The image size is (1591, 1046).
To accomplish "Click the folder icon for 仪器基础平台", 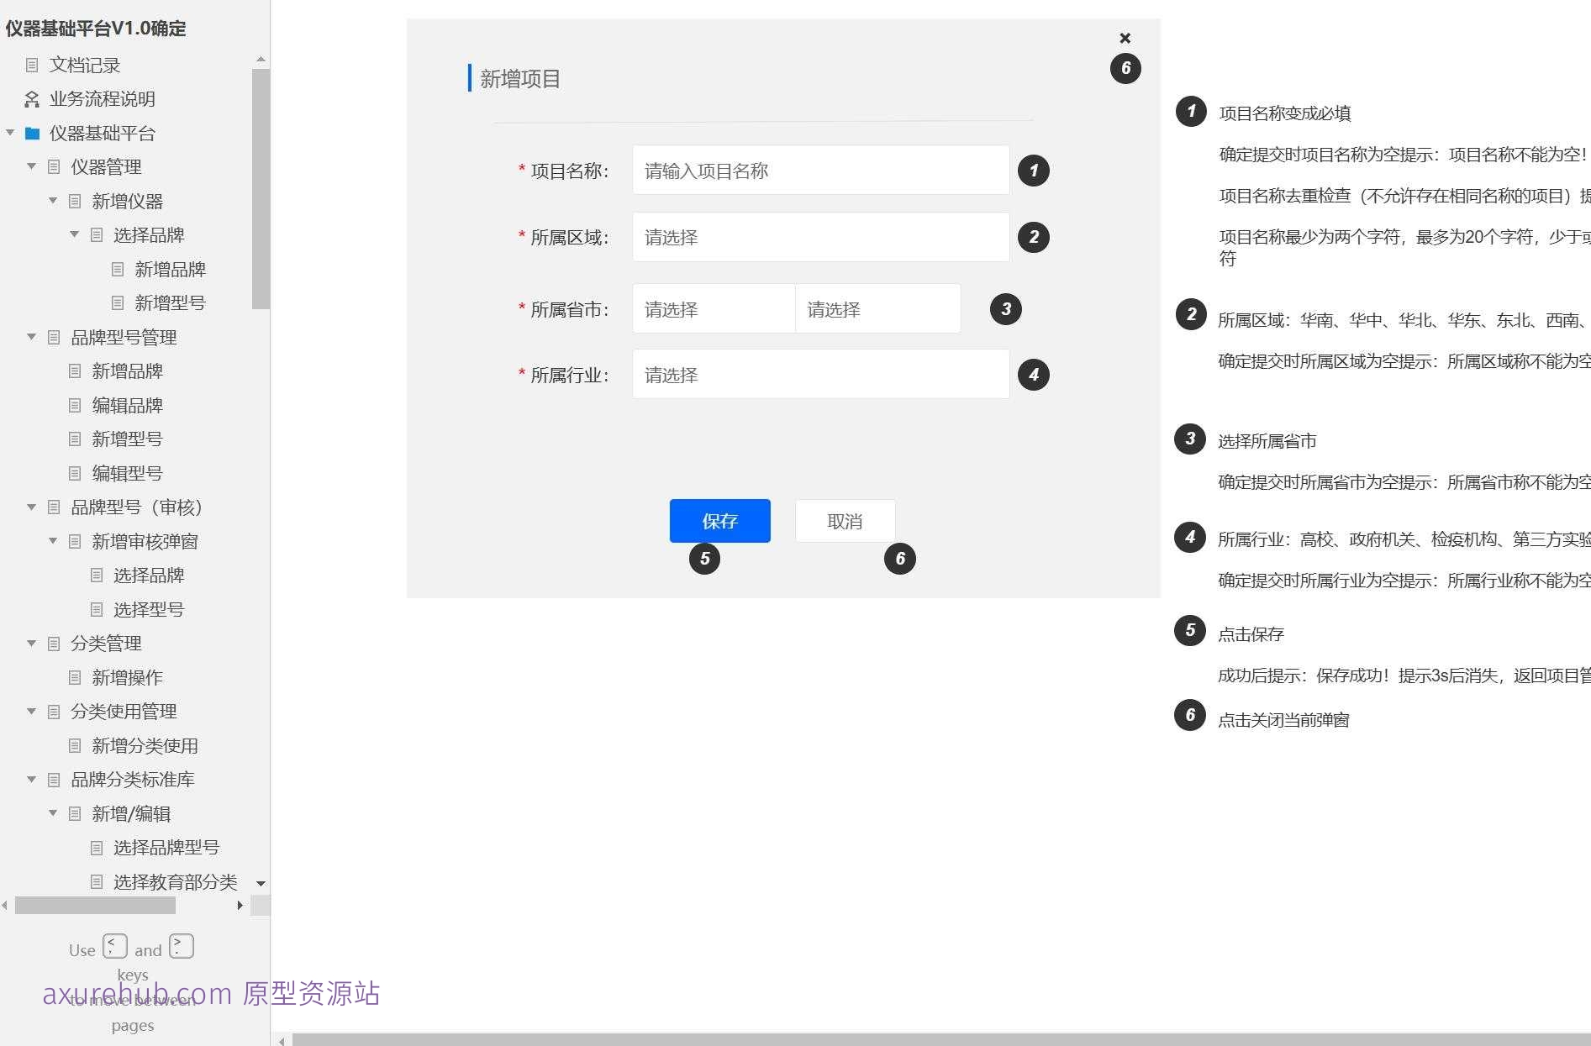I will [31, 133].
